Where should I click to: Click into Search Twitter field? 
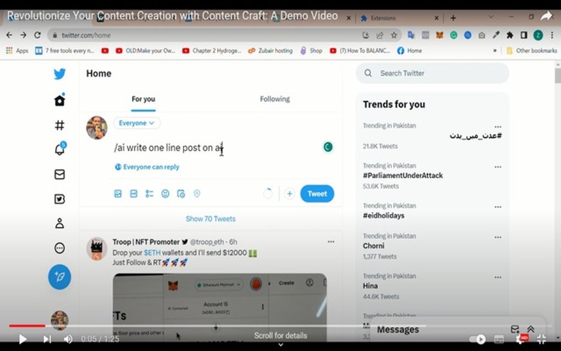click(x=432, y=73)
